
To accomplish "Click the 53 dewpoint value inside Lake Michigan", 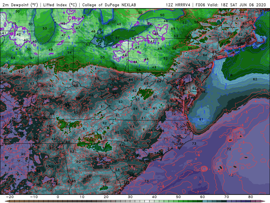I will pyautogui.click(x=45, y=28).
